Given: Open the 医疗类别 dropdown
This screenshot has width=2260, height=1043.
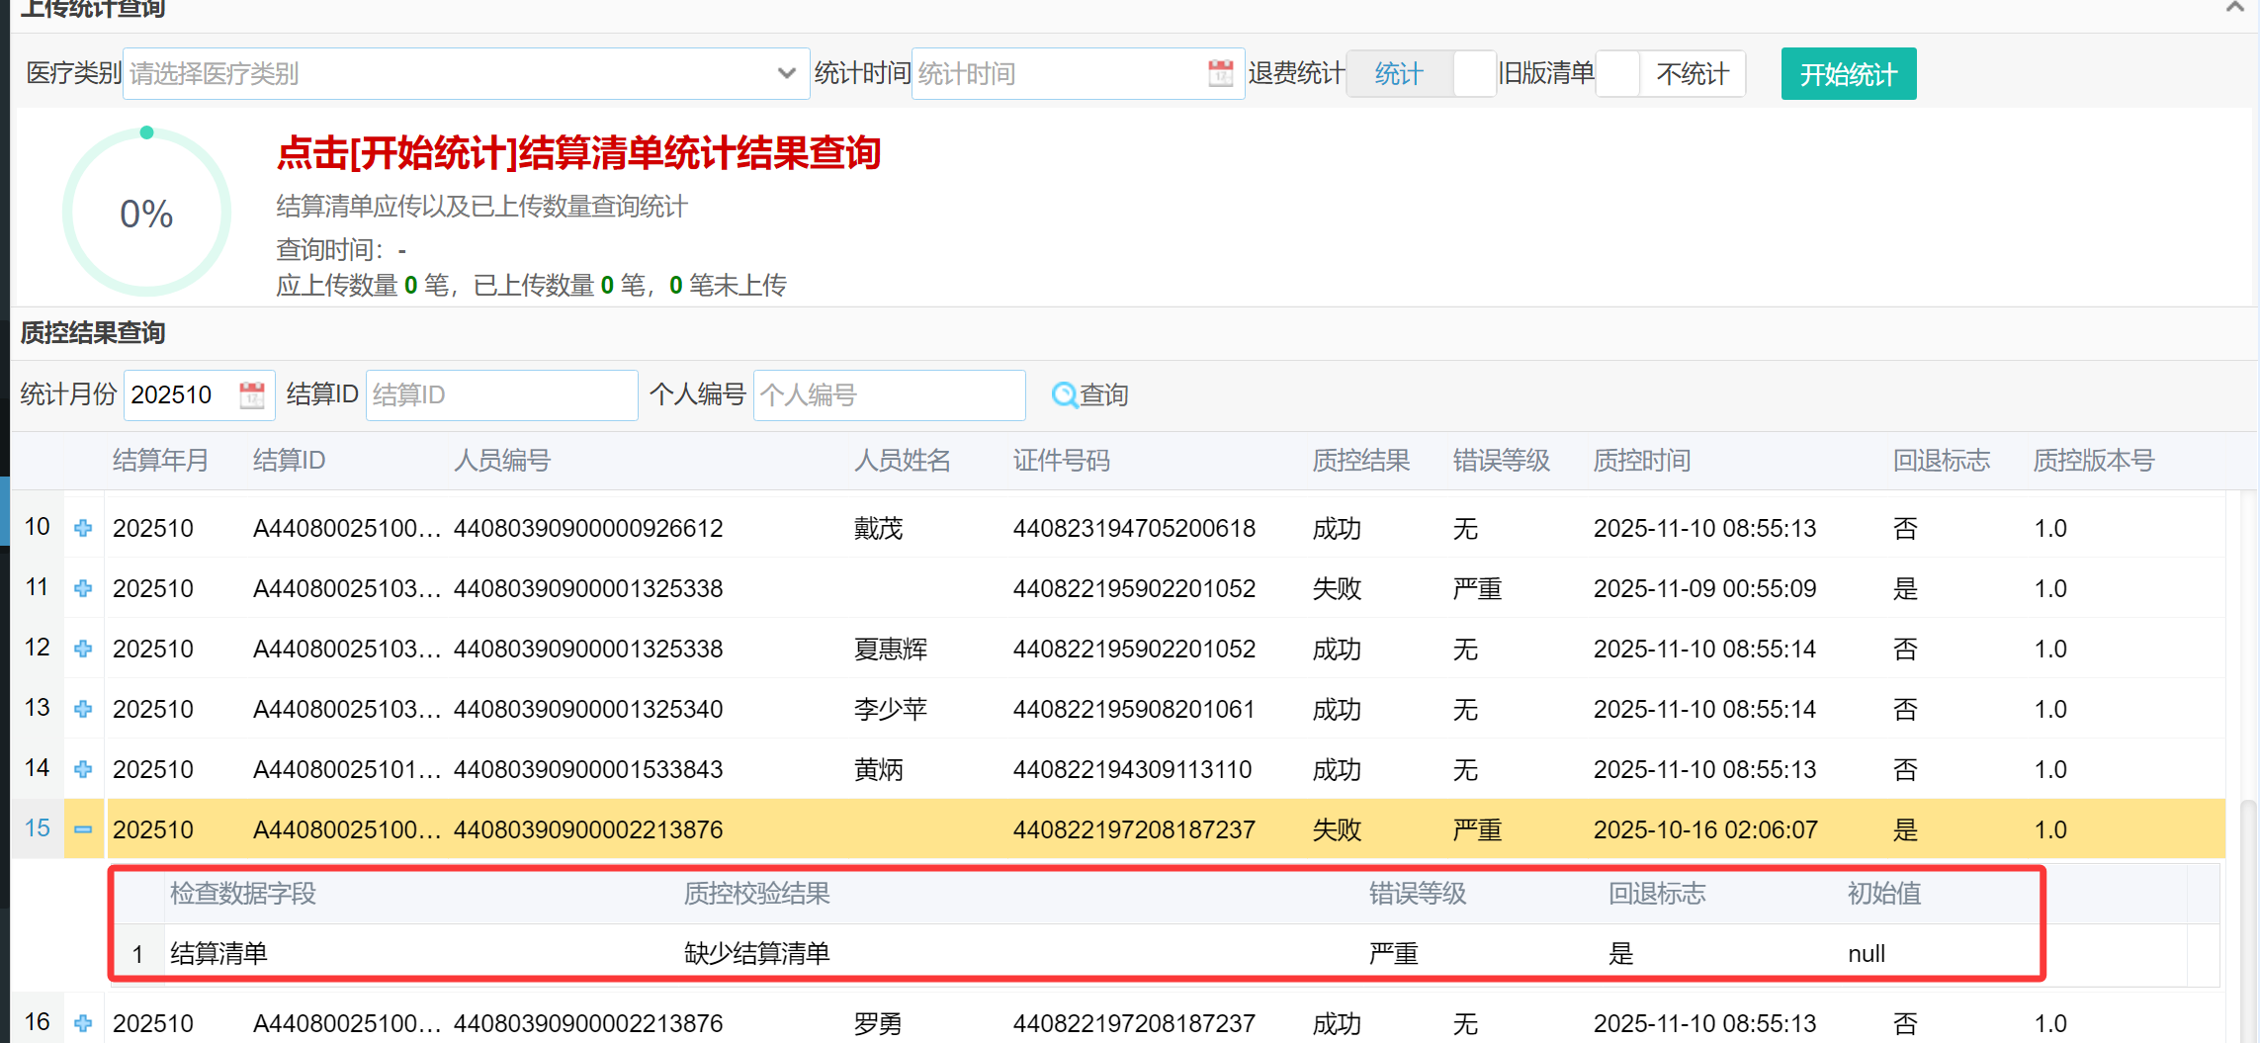Looking at the screenshot, I should (466, 73).
